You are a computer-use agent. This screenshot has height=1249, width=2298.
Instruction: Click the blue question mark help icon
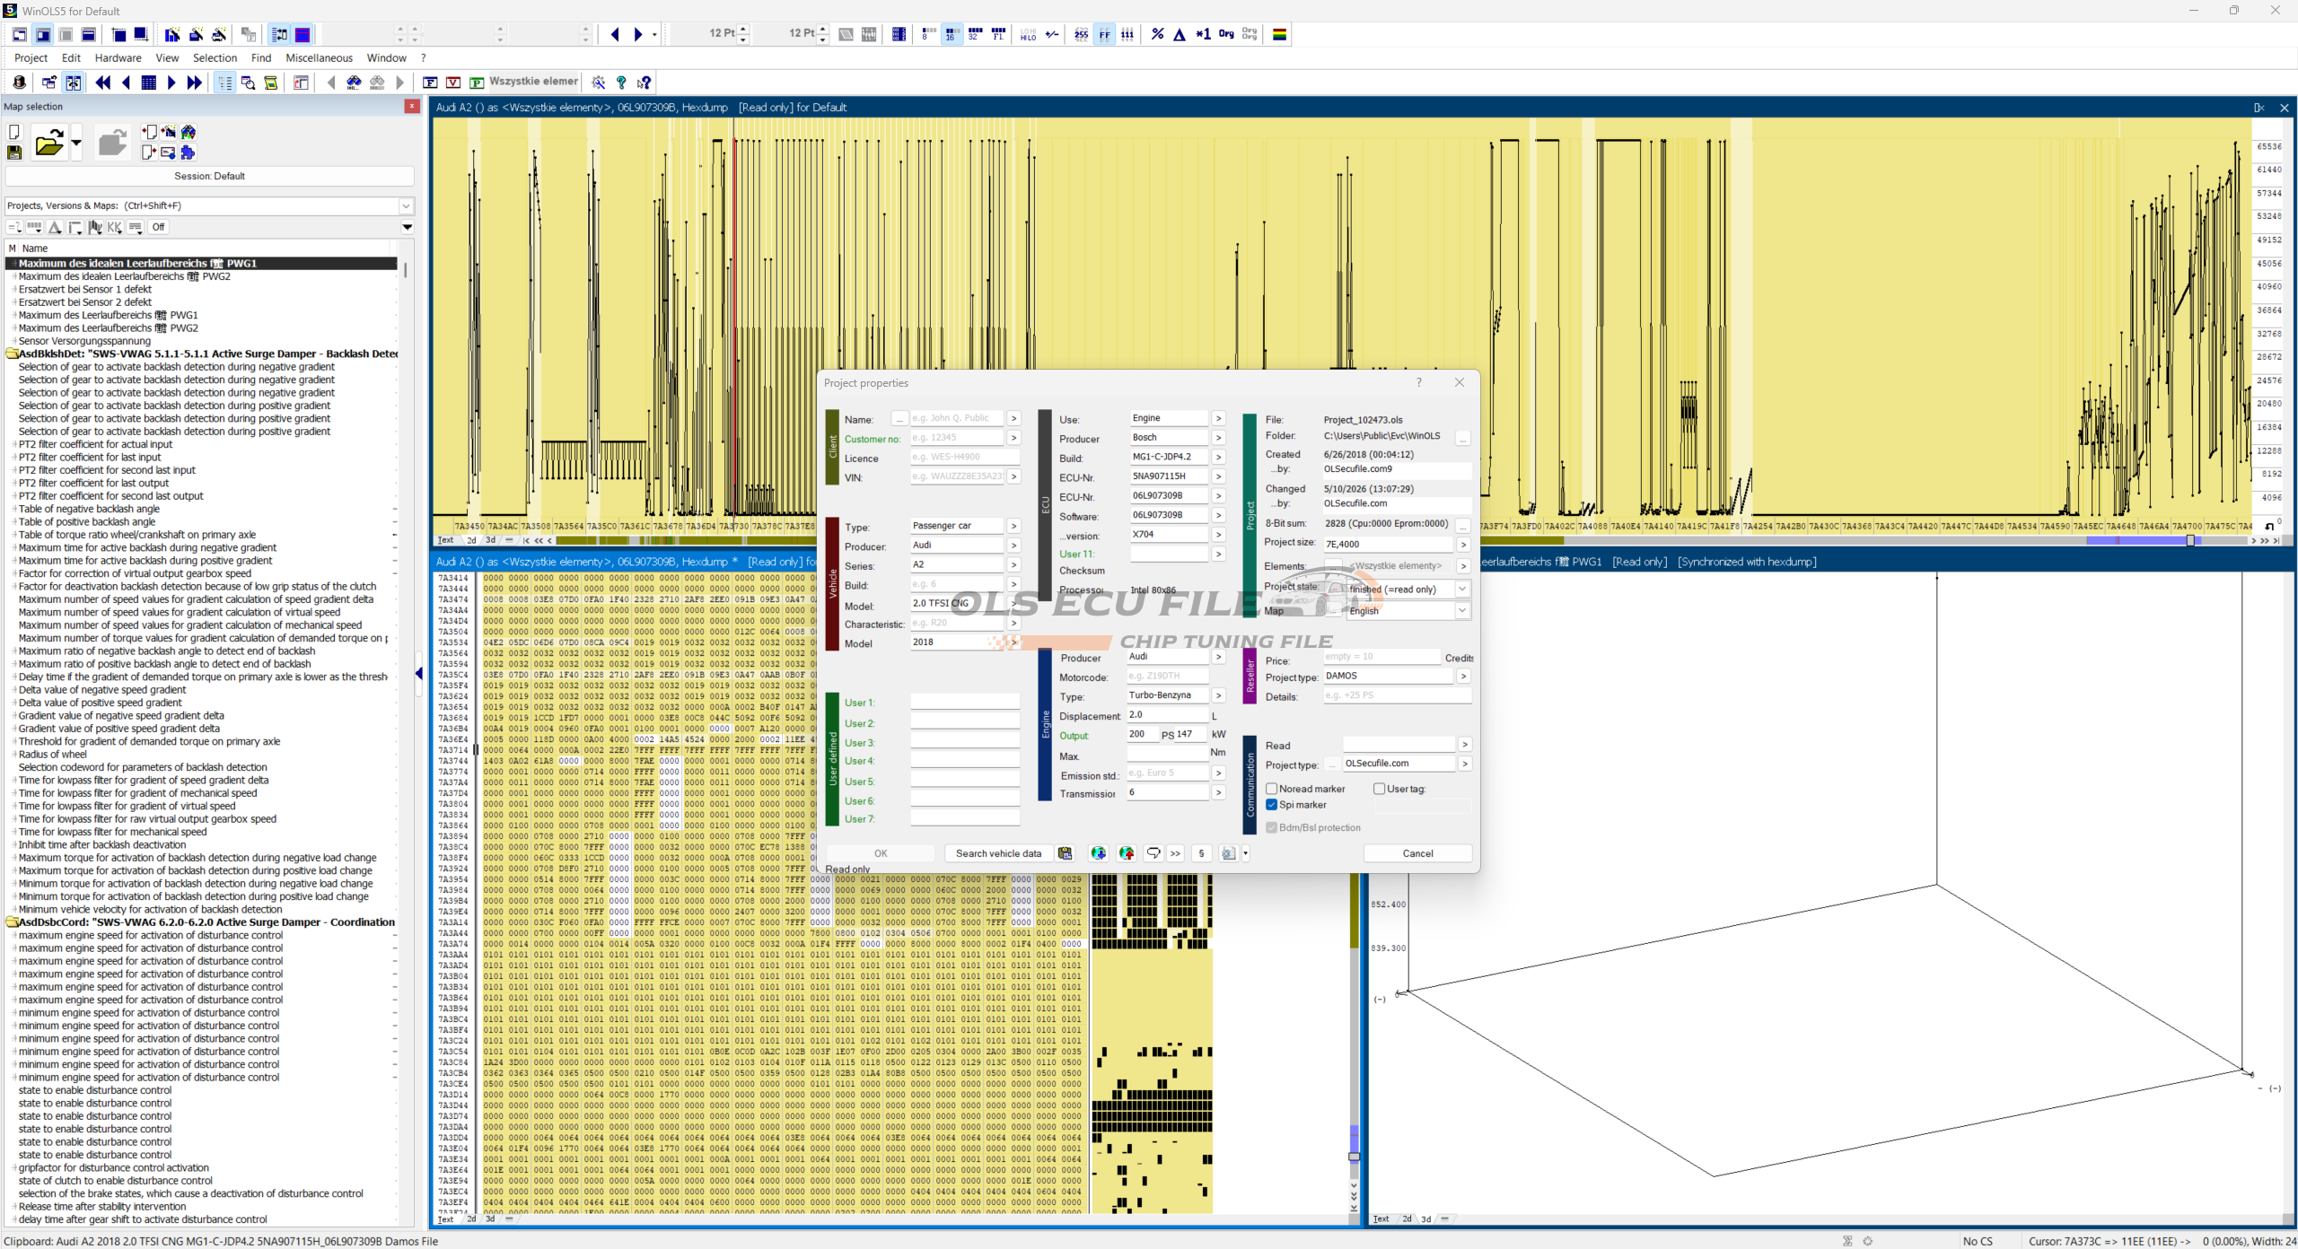(621, 83)
